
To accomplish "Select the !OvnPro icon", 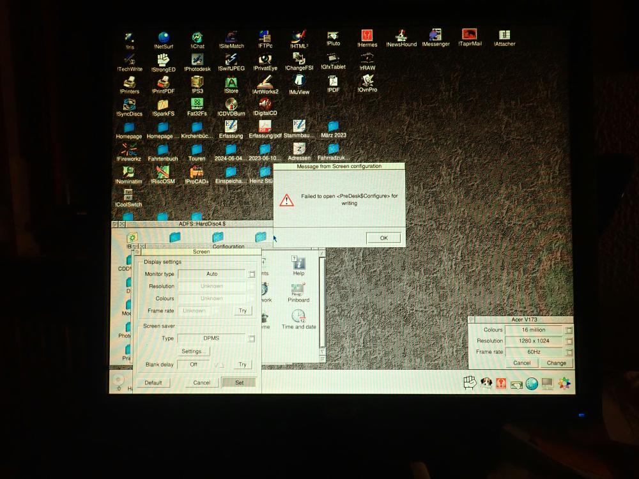I will click(367, 84).
